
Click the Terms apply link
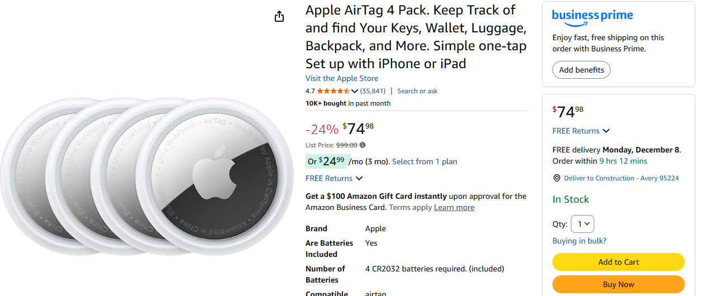(410, 207)
